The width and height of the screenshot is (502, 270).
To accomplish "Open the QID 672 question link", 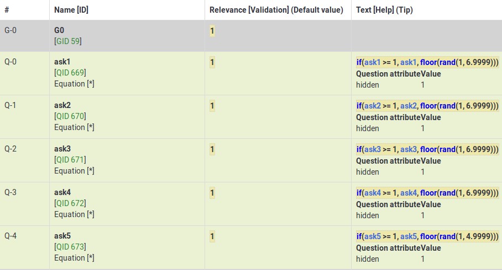I will [70, 203].
